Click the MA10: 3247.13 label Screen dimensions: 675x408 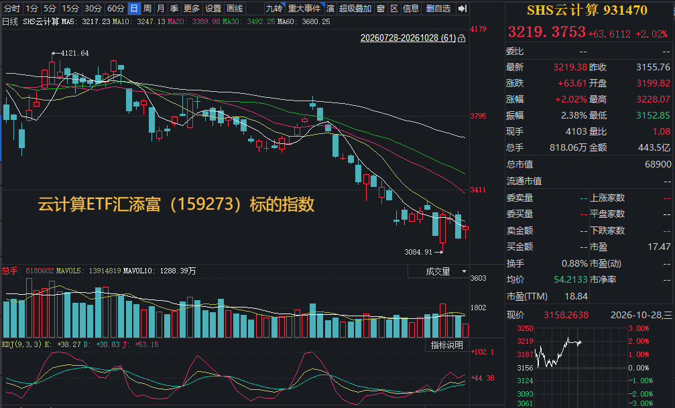[x=139, y=21]
